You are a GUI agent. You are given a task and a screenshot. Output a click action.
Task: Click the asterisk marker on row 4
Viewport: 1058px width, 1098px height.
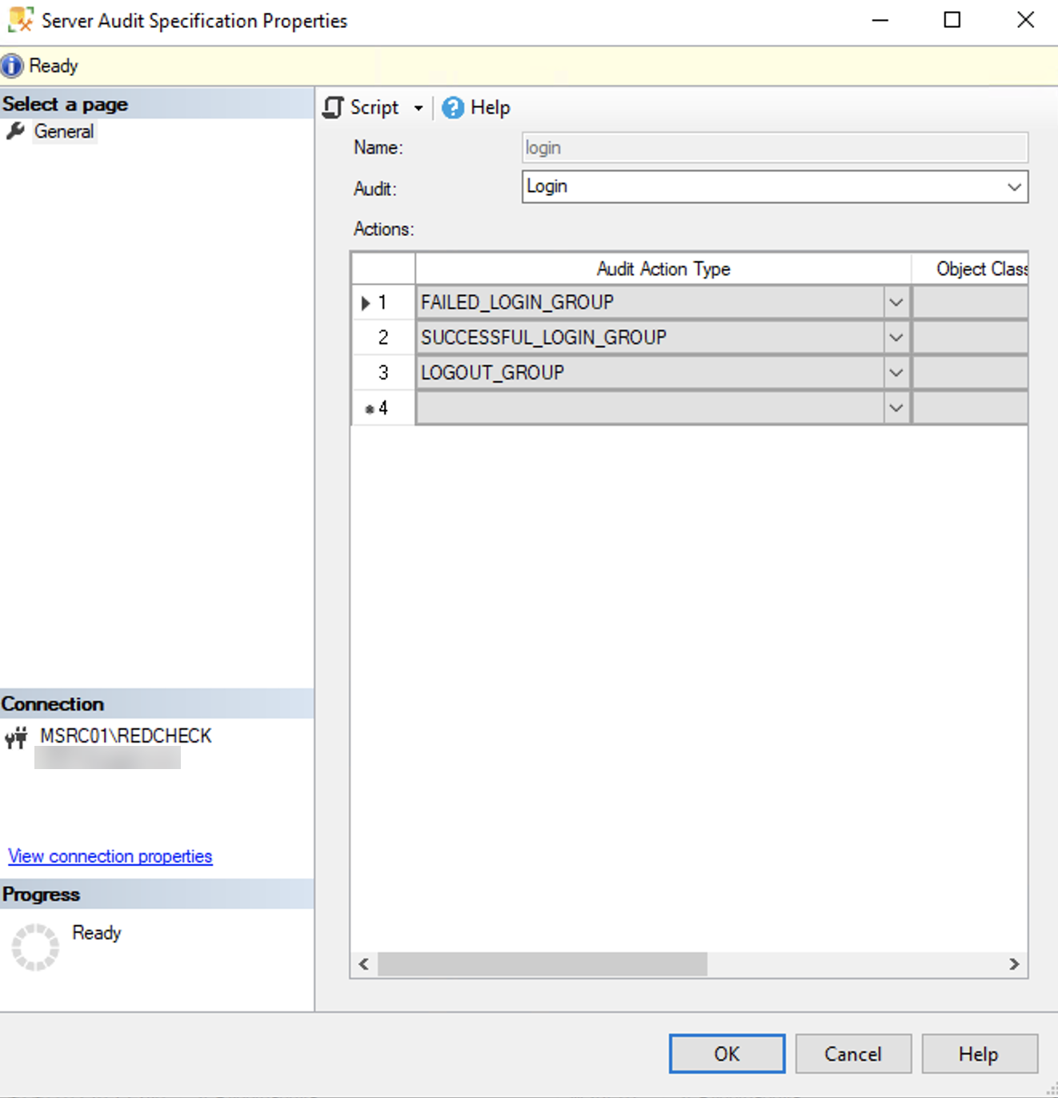click(x=370, y=408)
